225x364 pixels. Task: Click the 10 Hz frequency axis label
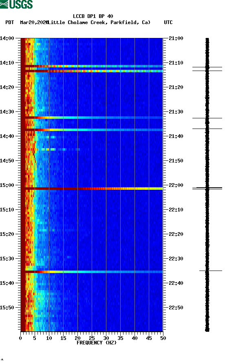click(49, 338)
